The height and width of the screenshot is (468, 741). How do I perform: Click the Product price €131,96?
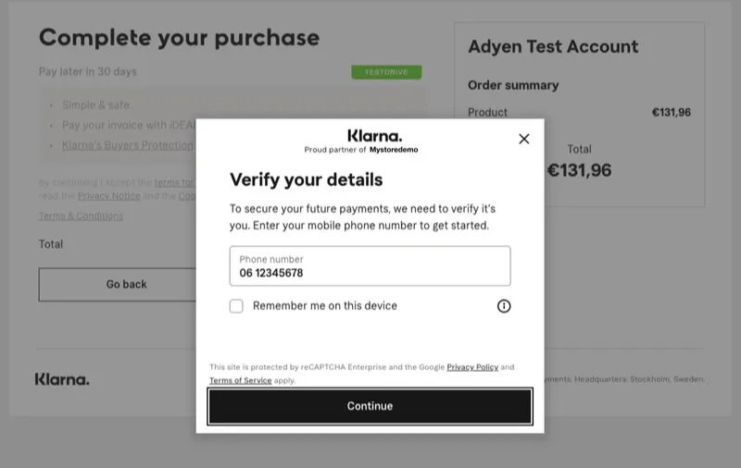pos(671,112)
